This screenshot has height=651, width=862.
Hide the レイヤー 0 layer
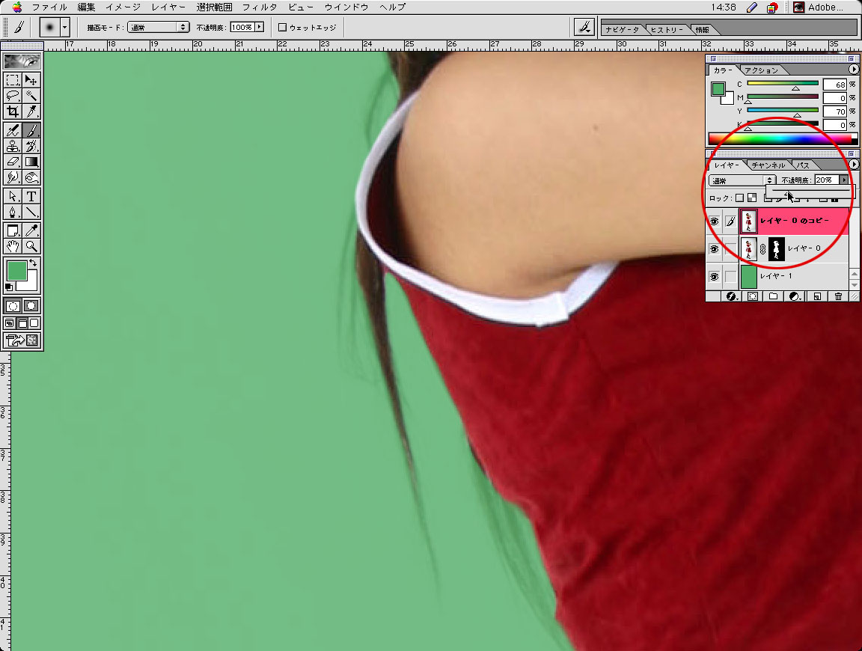point(714,249)
